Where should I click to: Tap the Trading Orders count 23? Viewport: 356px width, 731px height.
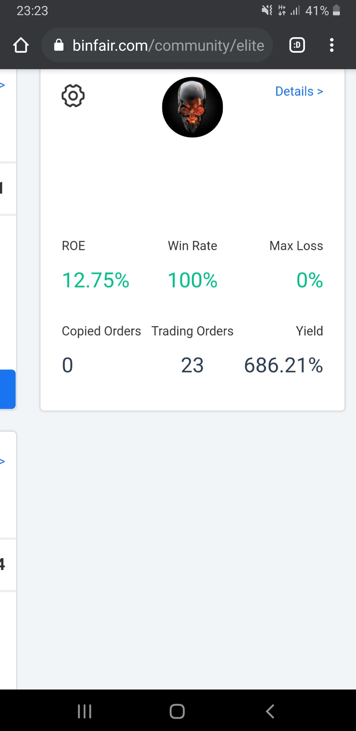pos(192,365)
